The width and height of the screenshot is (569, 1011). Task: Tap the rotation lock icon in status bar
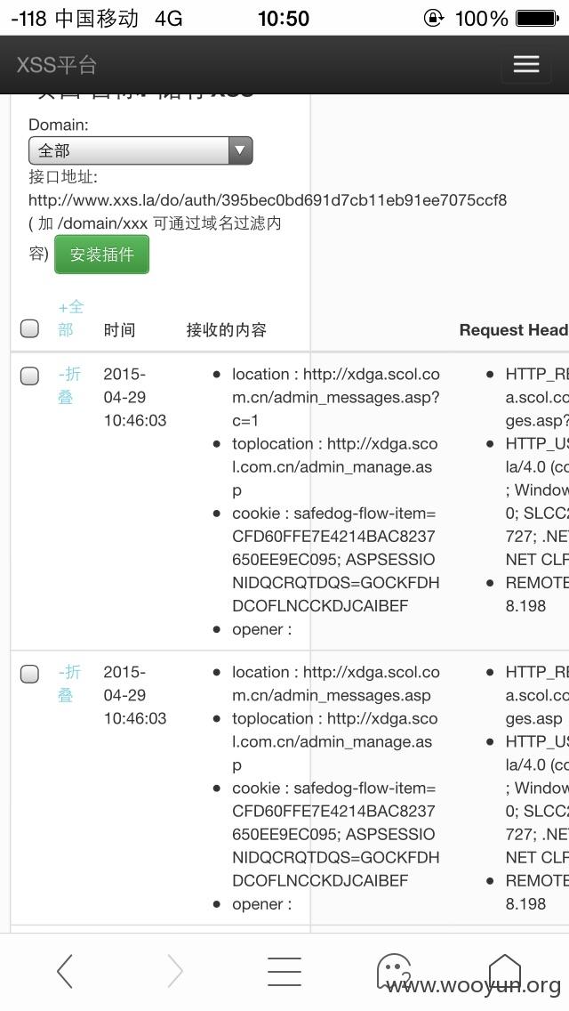point(434,18)
